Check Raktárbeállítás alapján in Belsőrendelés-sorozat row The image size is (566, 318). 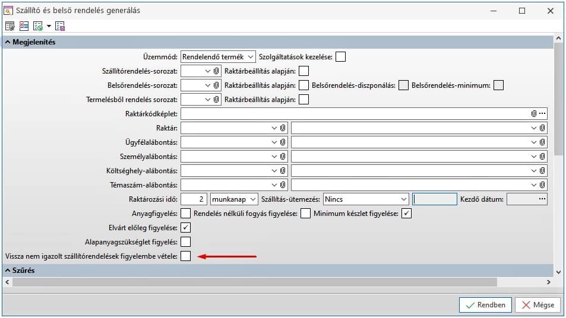[x=304, y=85]
